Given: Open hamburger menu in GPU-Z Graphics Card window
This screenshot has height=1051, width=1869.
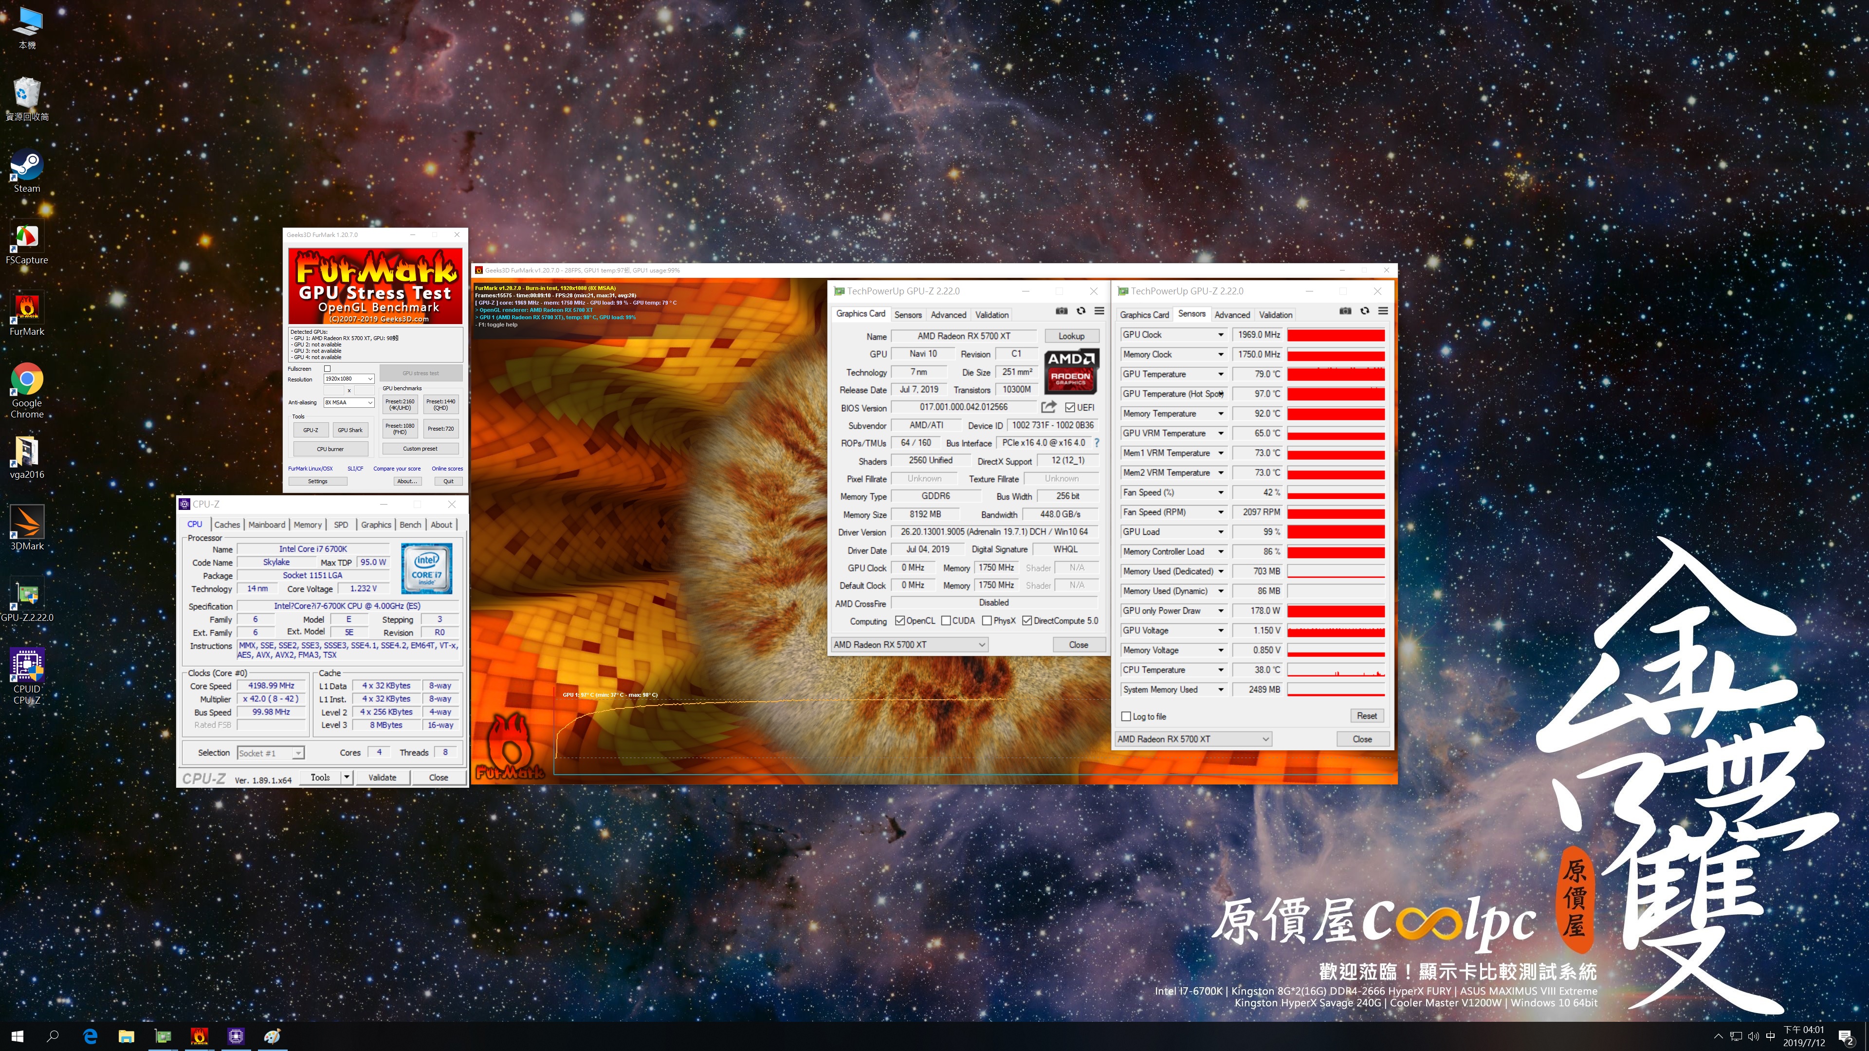Looking at the screenshot, I should pyautogui.click(x=1099, y=311).
